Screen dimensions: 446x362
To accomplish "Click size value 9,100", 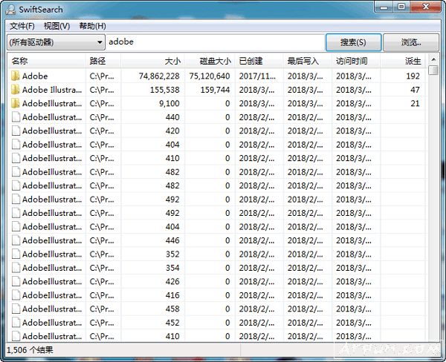I will (x=169, y=103).
